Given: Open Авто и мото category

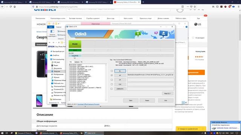Looking at the screenshot, I should click(128, 18).
